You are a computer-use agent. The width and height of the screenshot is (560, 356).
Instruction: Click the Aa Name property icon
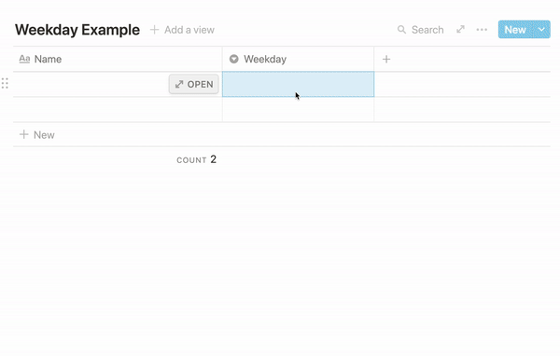(24, 59)
